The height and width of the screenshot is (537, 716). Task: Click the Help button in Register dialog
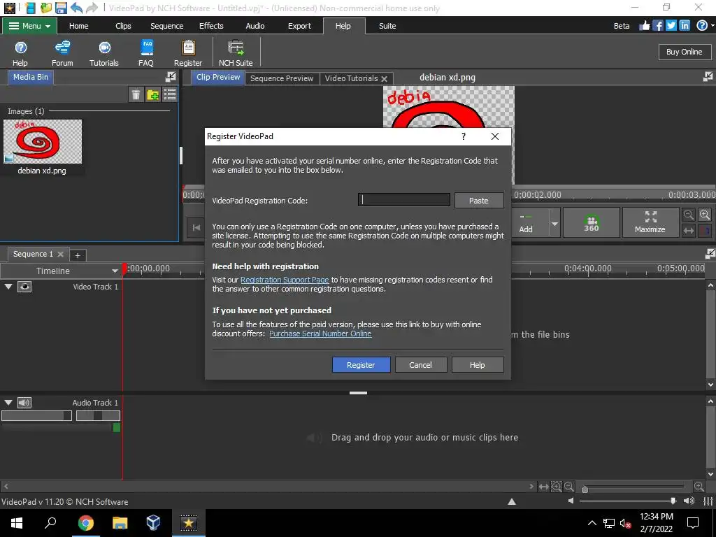coord(477,365)
